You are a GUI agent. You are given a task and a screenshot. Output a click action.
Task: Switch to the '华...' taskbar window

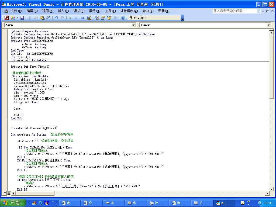tap(136, 203)
